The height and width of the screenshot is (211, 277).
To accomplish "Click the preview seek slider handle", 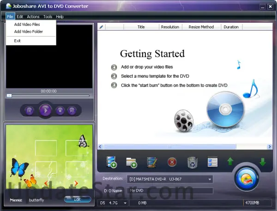I will pyautogui.click(x=9, y=96).
